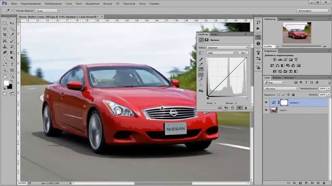Select the Quick Selection tool
332x186 pixels.
click(x=12, y=29)
